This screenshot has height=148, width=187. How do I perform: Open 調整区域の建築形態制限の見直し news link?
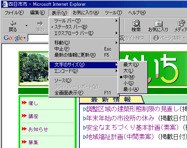(132, 109)
